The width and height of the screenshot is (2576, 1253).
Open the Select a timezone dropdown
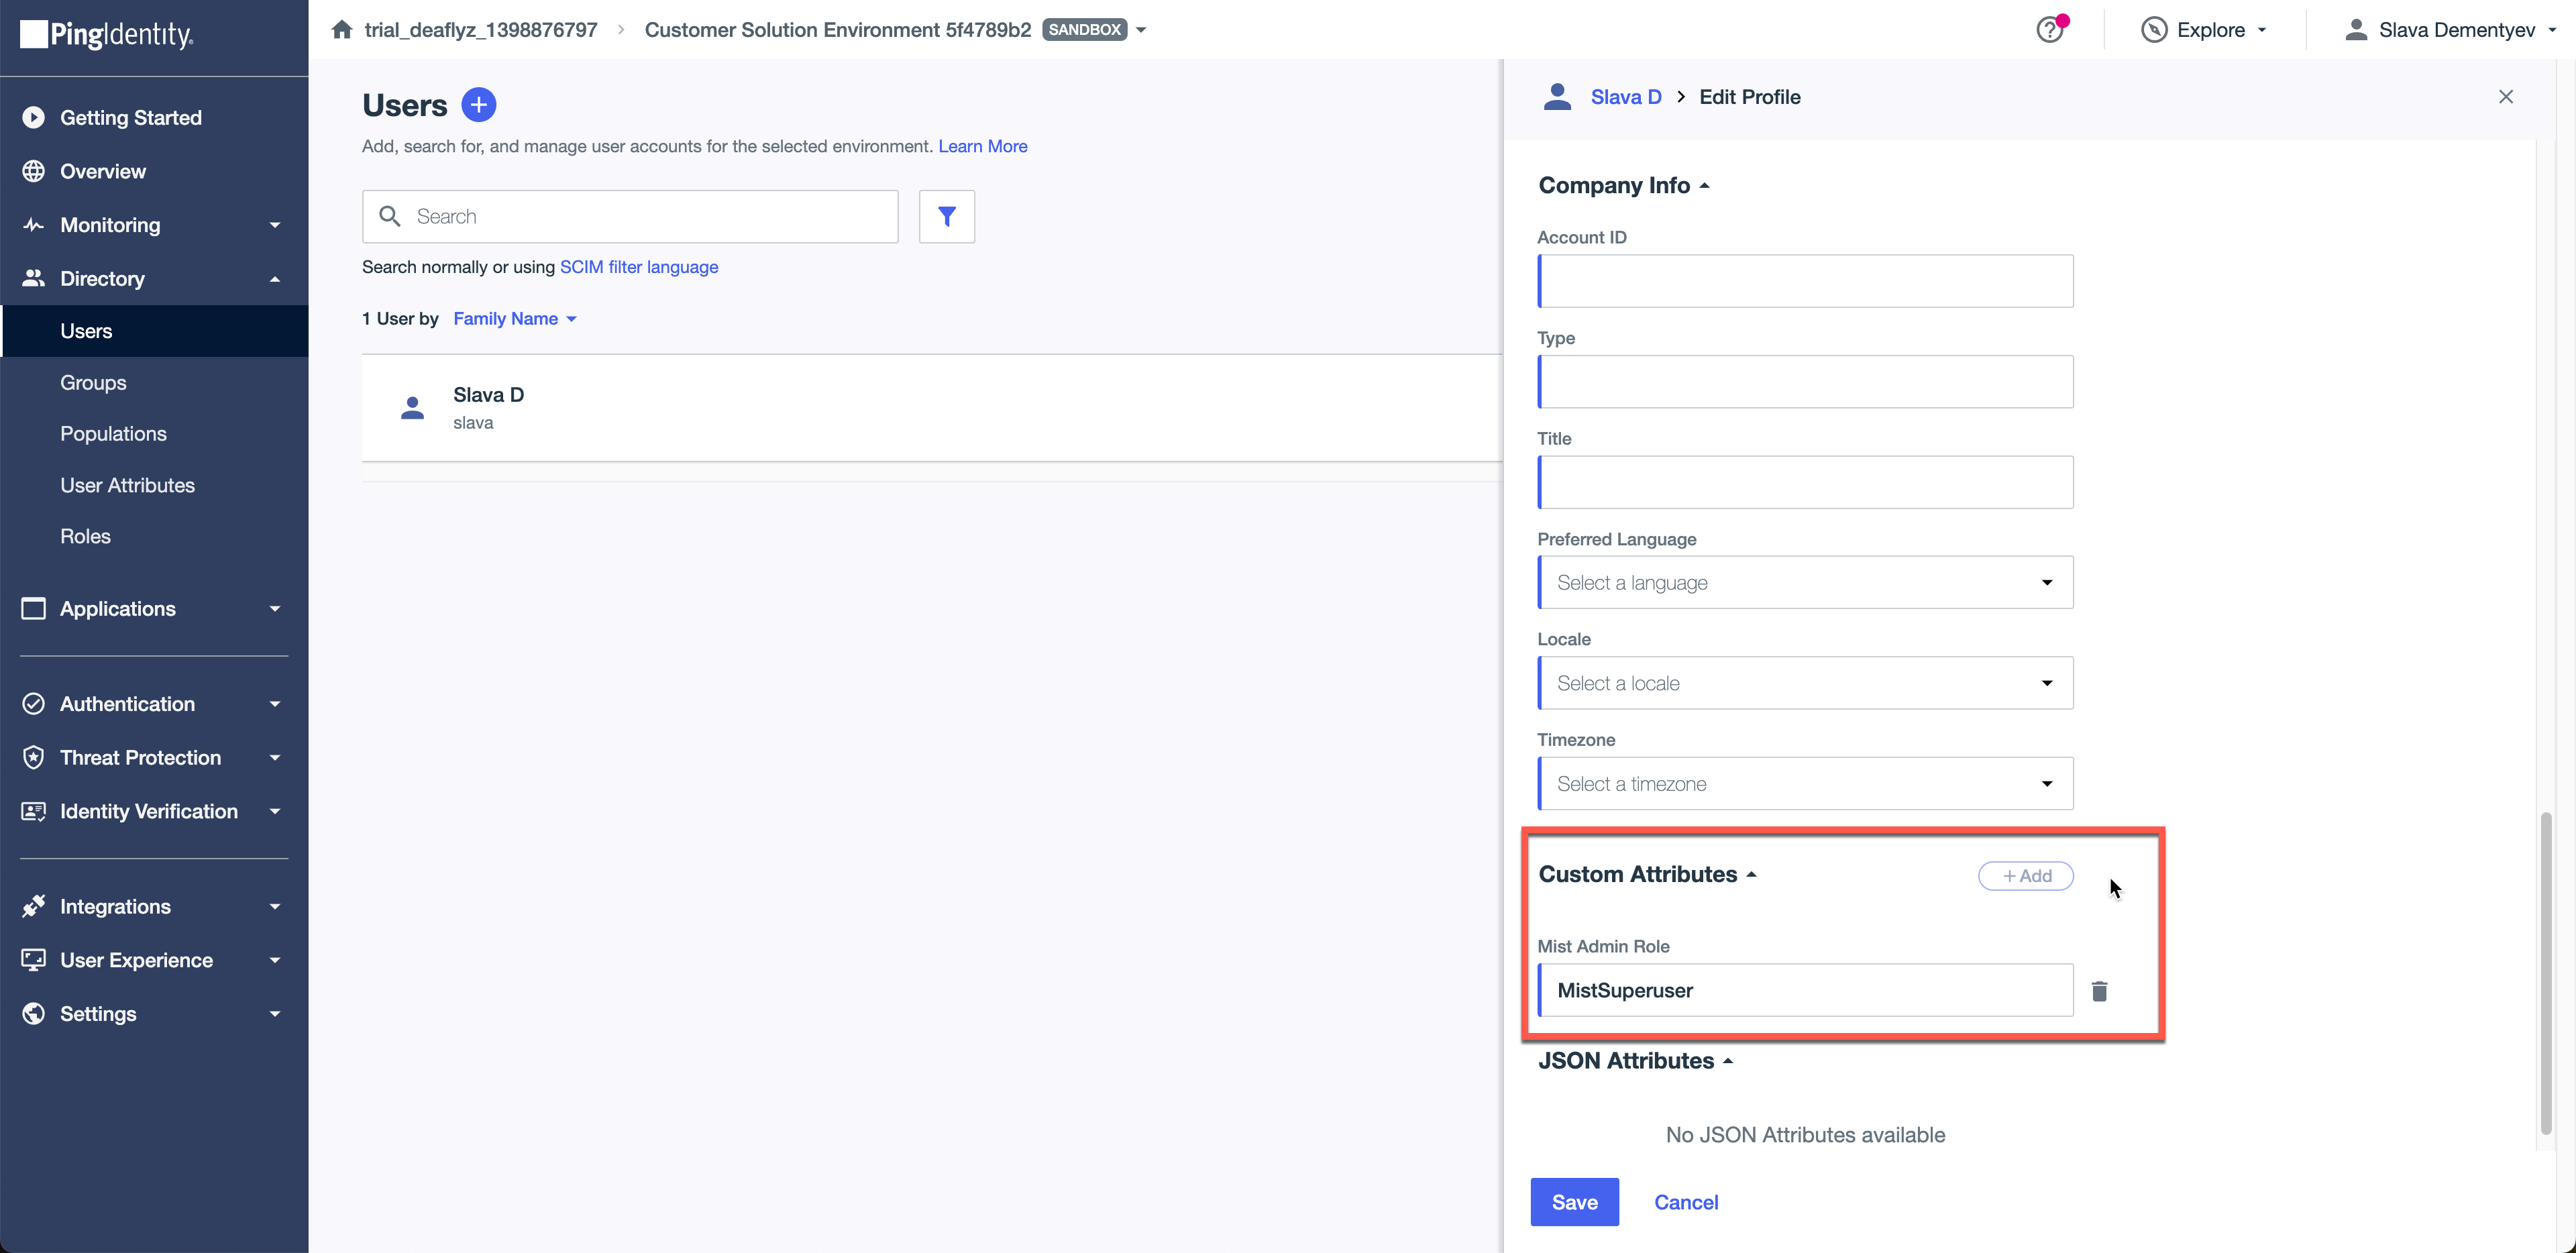pyautogui.click(x=1805, y=784)
